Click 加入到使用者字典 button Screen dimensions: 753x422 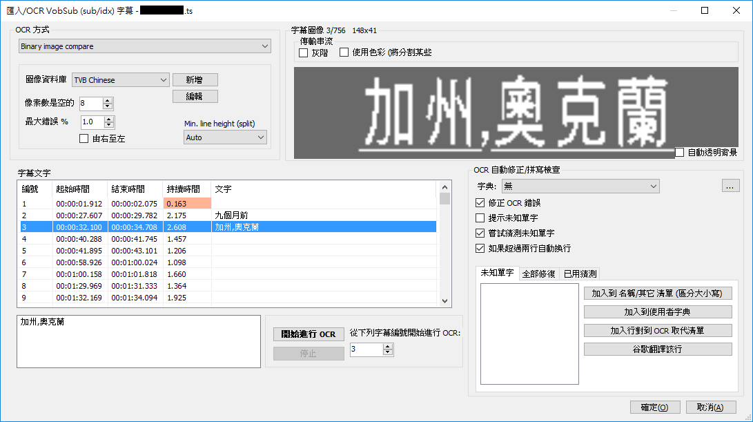[x=658, y=312]
